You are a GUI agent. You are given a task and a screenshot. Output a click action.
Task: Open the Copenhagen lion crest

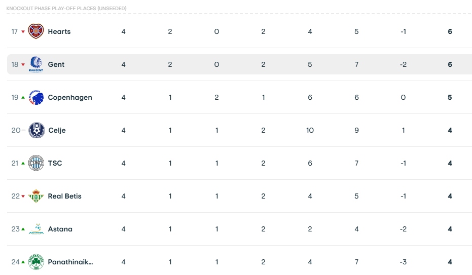(x=36, y=97)
